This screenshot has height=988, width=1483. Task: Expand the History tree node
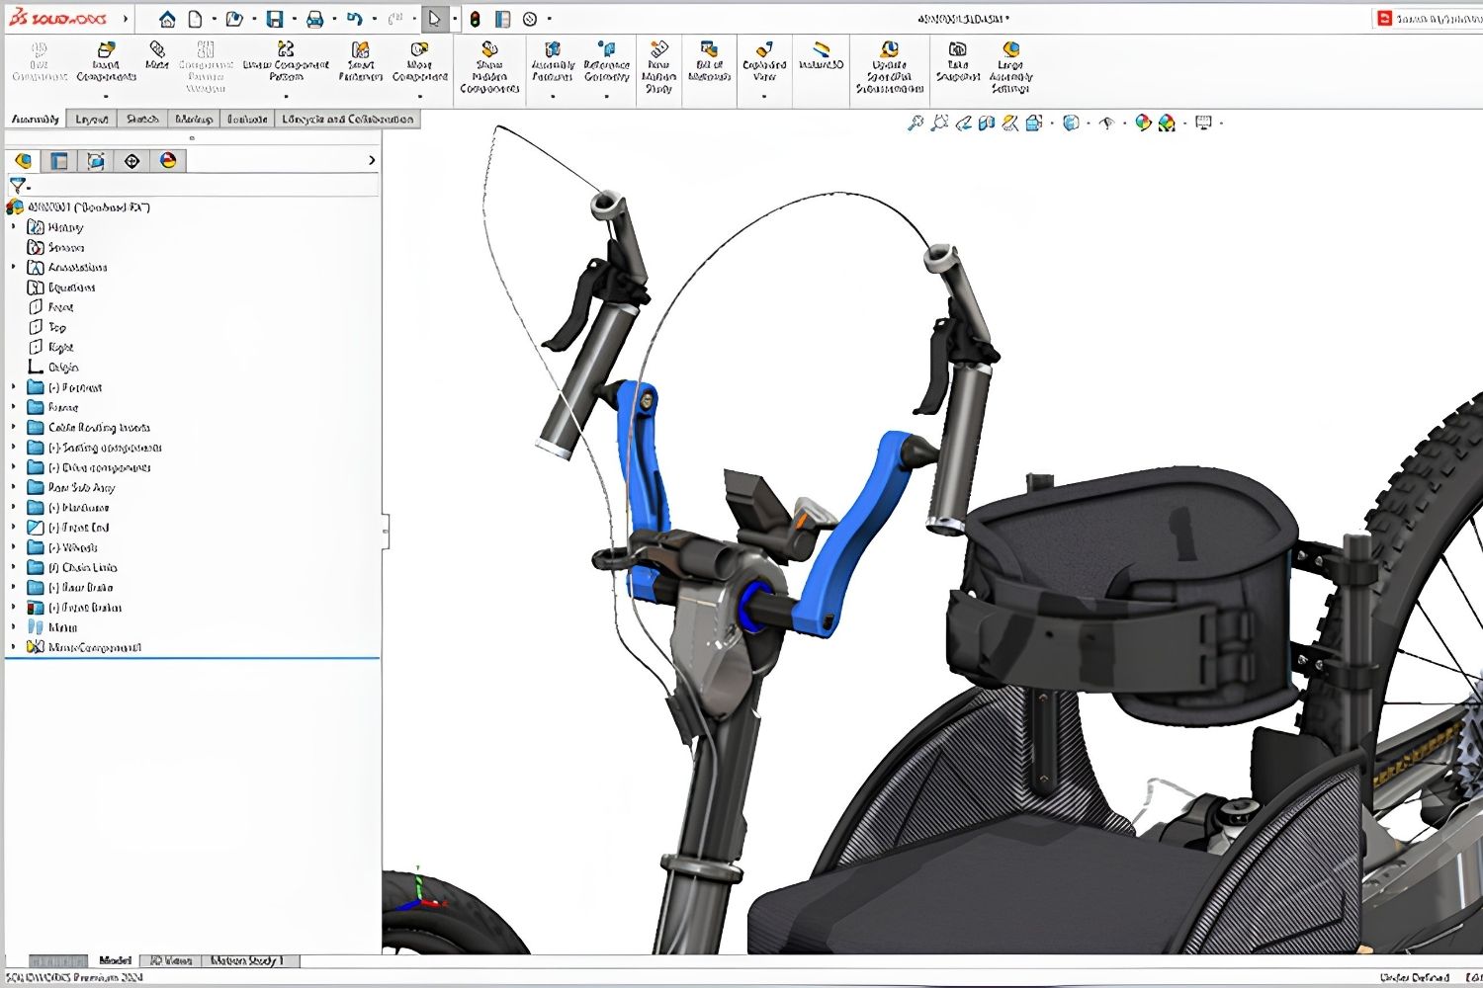tap(14, 227)
